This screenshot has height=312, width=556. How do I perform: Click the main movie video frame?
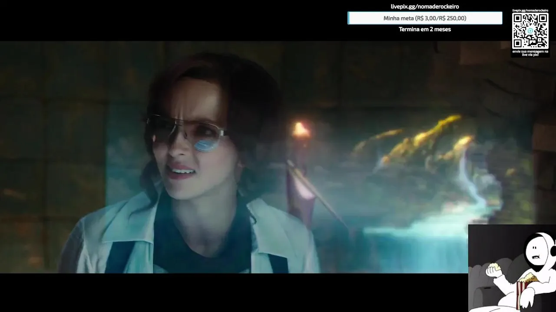point(278,157)
